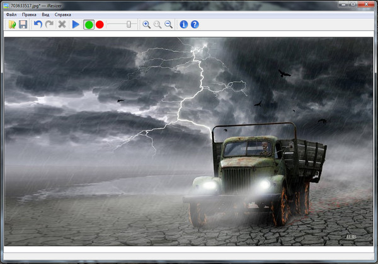The height and width of the screenshot is (264, 378).
Task: Open the blue info icon
Action: coord(184,25)
